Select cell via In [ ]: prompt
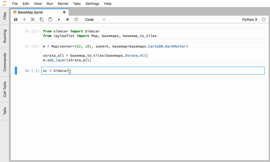Screen dimensions: 270x162 click(x=32, y=70)
